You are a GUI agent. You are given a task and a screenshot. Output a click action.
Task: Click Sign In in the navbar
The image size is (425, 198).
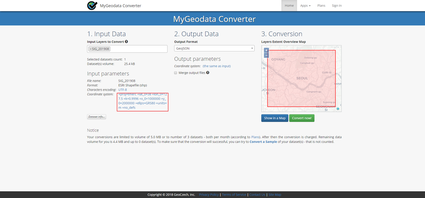click(337, 6)
